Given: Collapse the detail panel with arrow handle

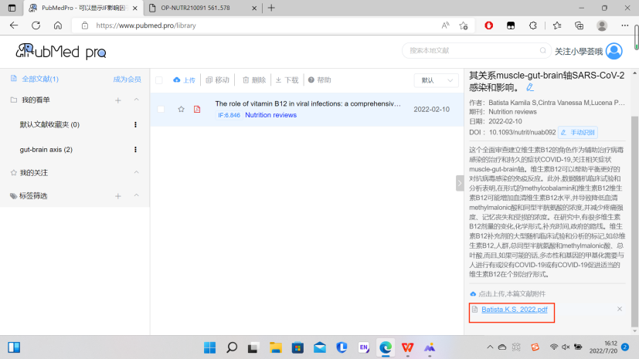Looking at the screenshot, I should pyautogui.click(x=460, y=183).
